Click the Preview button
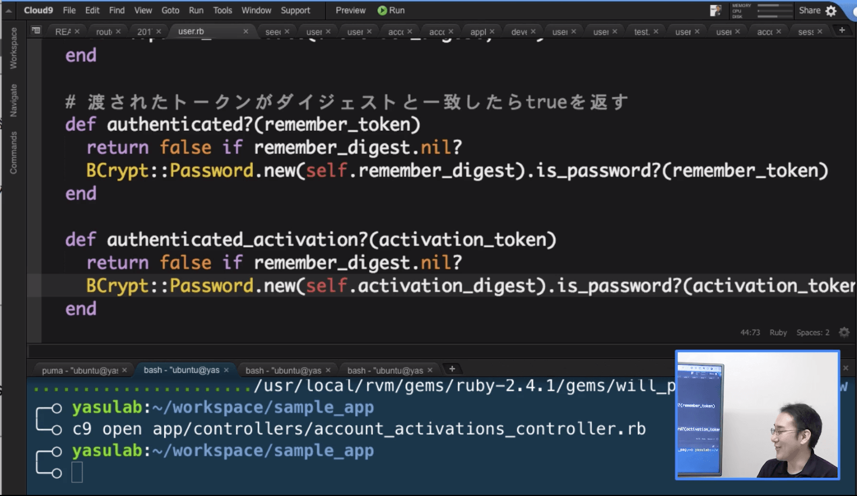The image size is (857, 496). coord(351,10)
